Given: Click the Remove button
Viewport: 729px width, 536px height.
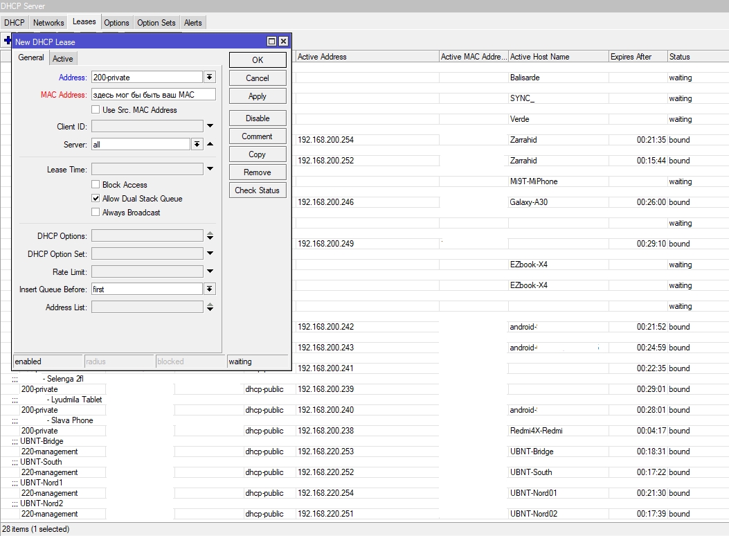Looking at the screenshot, I should (x=258, y=172).
